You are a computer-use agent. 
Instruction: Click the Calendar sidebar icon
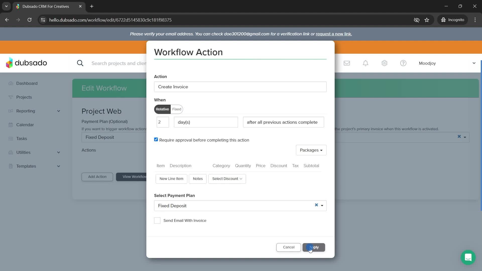click(11, 125)
